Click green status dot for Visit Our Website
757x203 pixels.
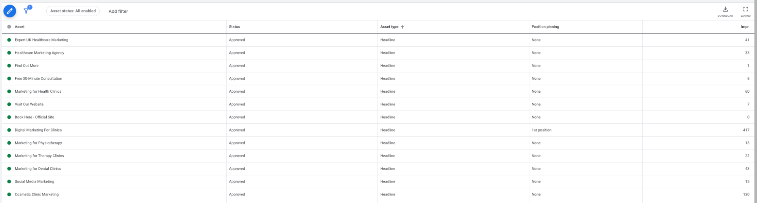pyautogui.click(x=9, y=104)
